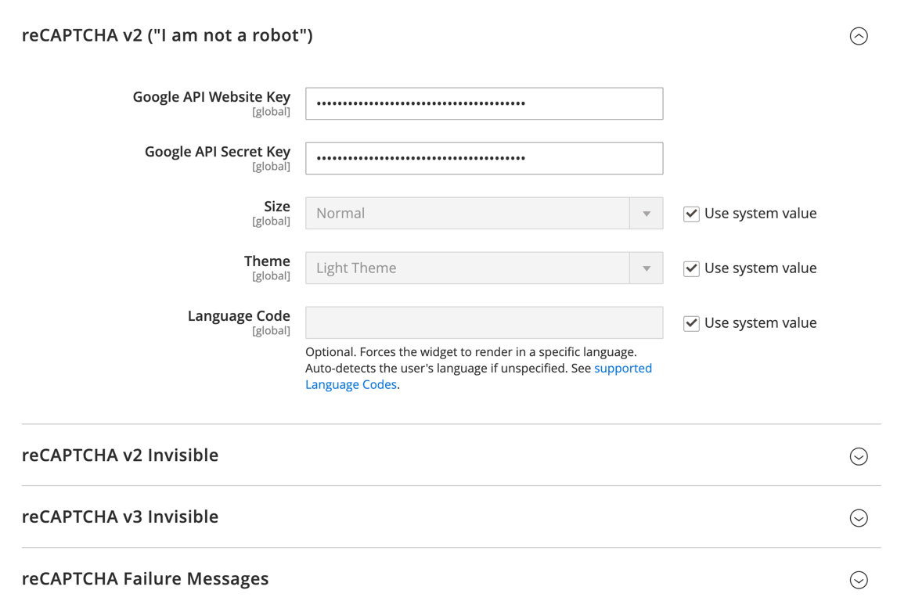The height and width of the screenshot is (601, 897).
Task: Click the reCAPTCHA v3 Invisible expand chevron
Action: (x=859, y=517)
